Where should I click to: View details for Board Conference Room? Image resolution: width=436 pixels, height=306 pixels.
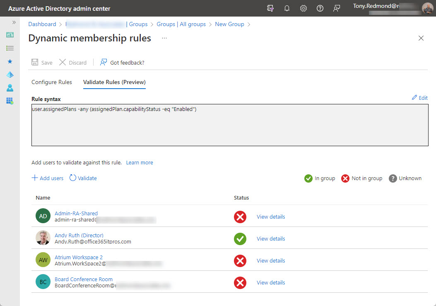(271, 283)
